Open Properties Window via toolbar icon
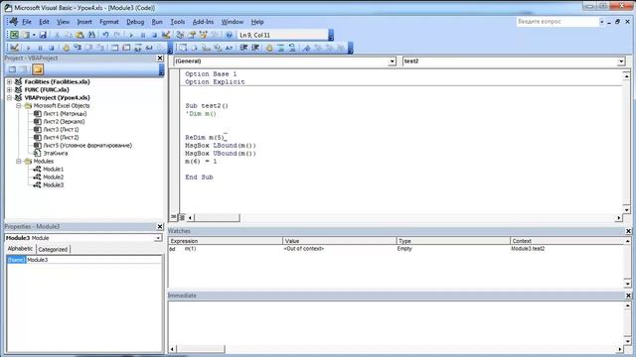Image resolution: width=636 pixels, height=357 pixels. [192, 35]
